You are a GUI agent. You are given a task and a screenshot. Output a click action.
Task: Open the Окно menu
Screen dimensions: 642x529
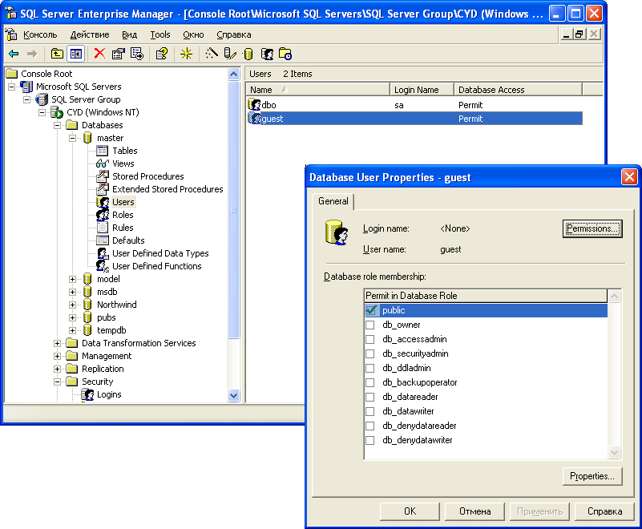click(x=193, y=34)
